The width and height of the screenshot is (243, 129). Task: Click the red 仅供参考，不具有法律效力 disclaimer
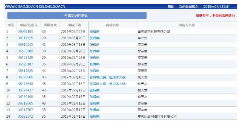(x=215, y=16)
